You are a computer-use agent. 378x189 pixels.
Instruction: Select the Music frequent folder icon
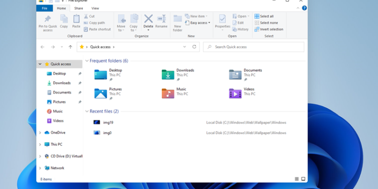[x=168, y=93]
